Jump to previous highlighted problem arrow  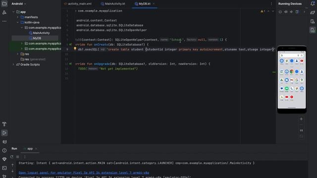(x=268, y=11)
